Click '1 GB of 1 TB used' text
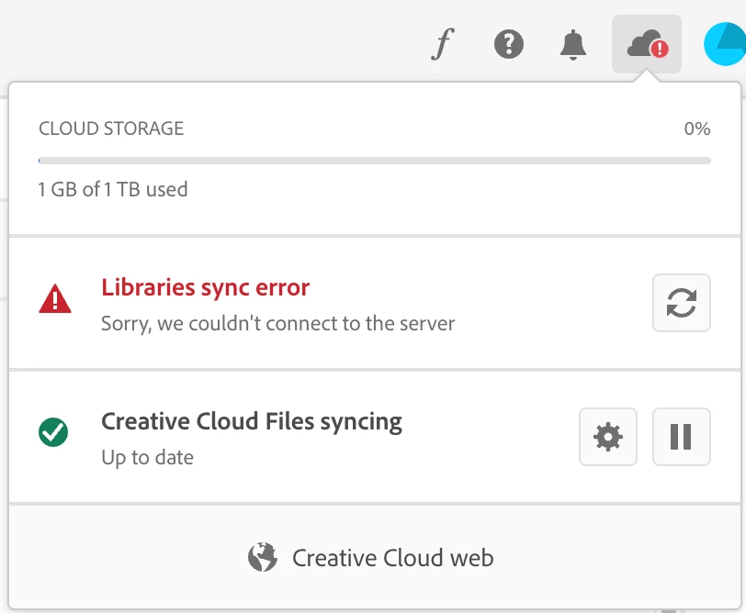 (x=113, y=189)
